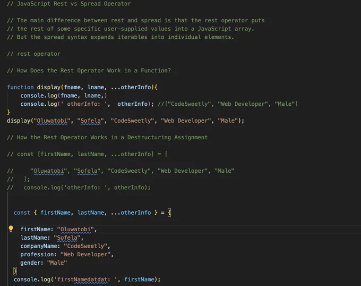The width and height of the screenshot is (361, 286).
Task: Click the highlighted opening brace after equals sign
Action: [x=169, y=213]
